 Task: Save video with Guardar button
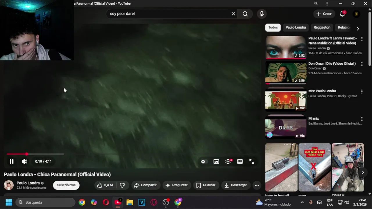[206, 185]
